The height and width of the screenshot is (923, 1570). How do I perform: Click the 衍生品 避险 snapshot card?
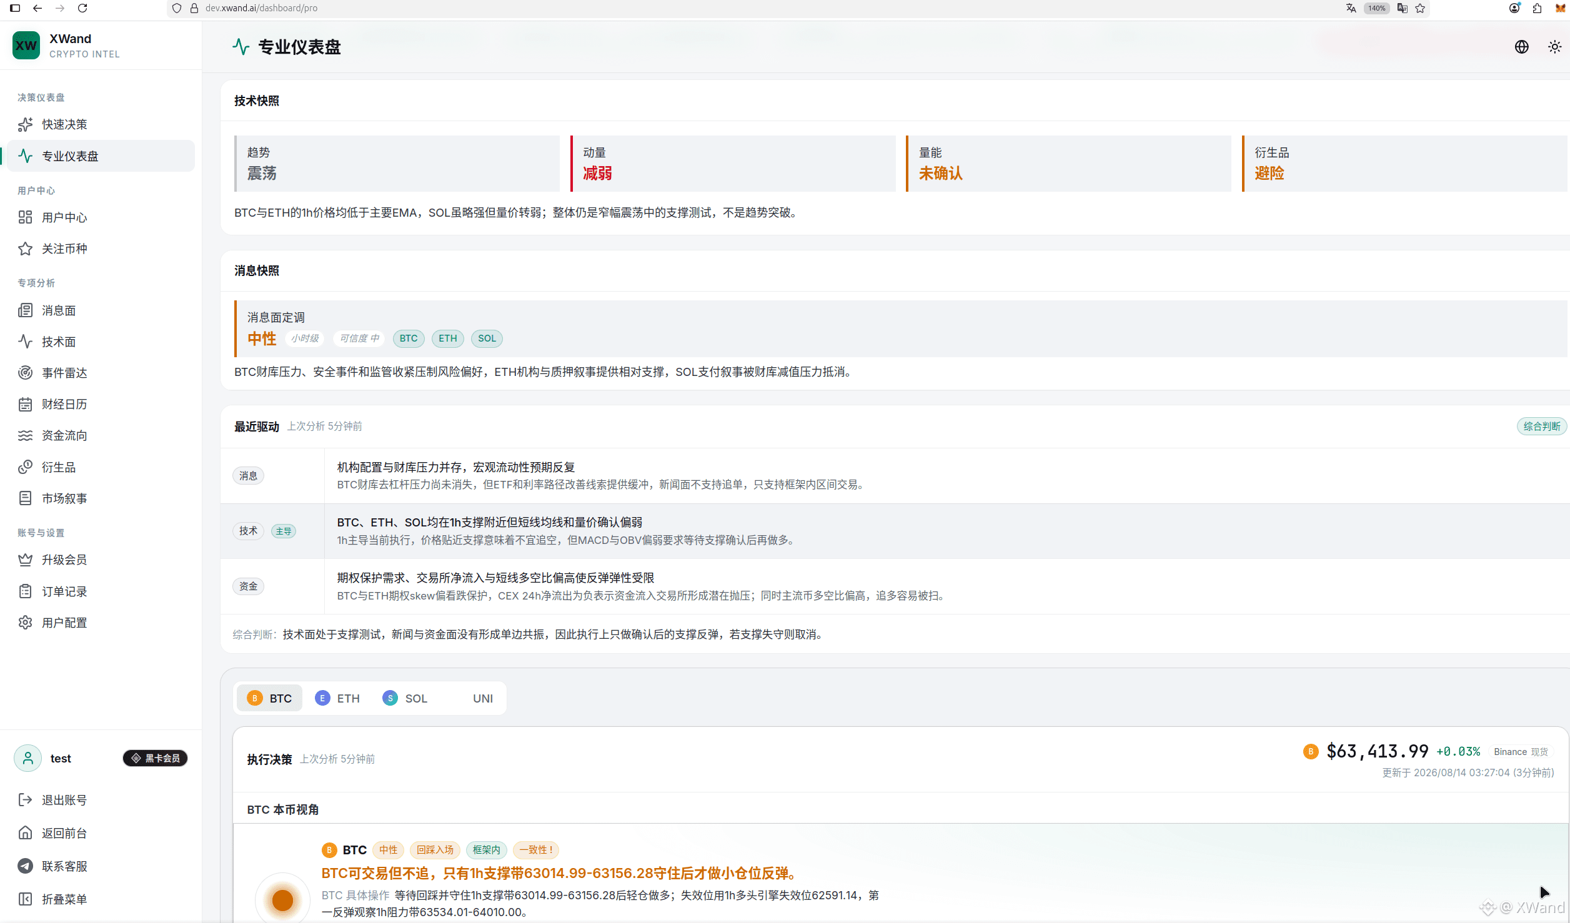(x=1405, y=164)
